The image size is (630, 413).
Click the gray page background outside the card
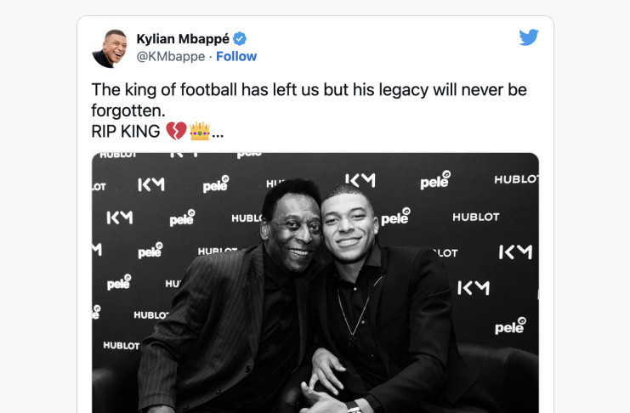point(38,201)
